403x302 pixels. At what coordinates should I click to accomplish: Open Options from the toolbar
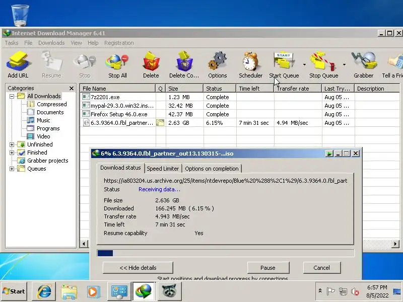[218, 64]
